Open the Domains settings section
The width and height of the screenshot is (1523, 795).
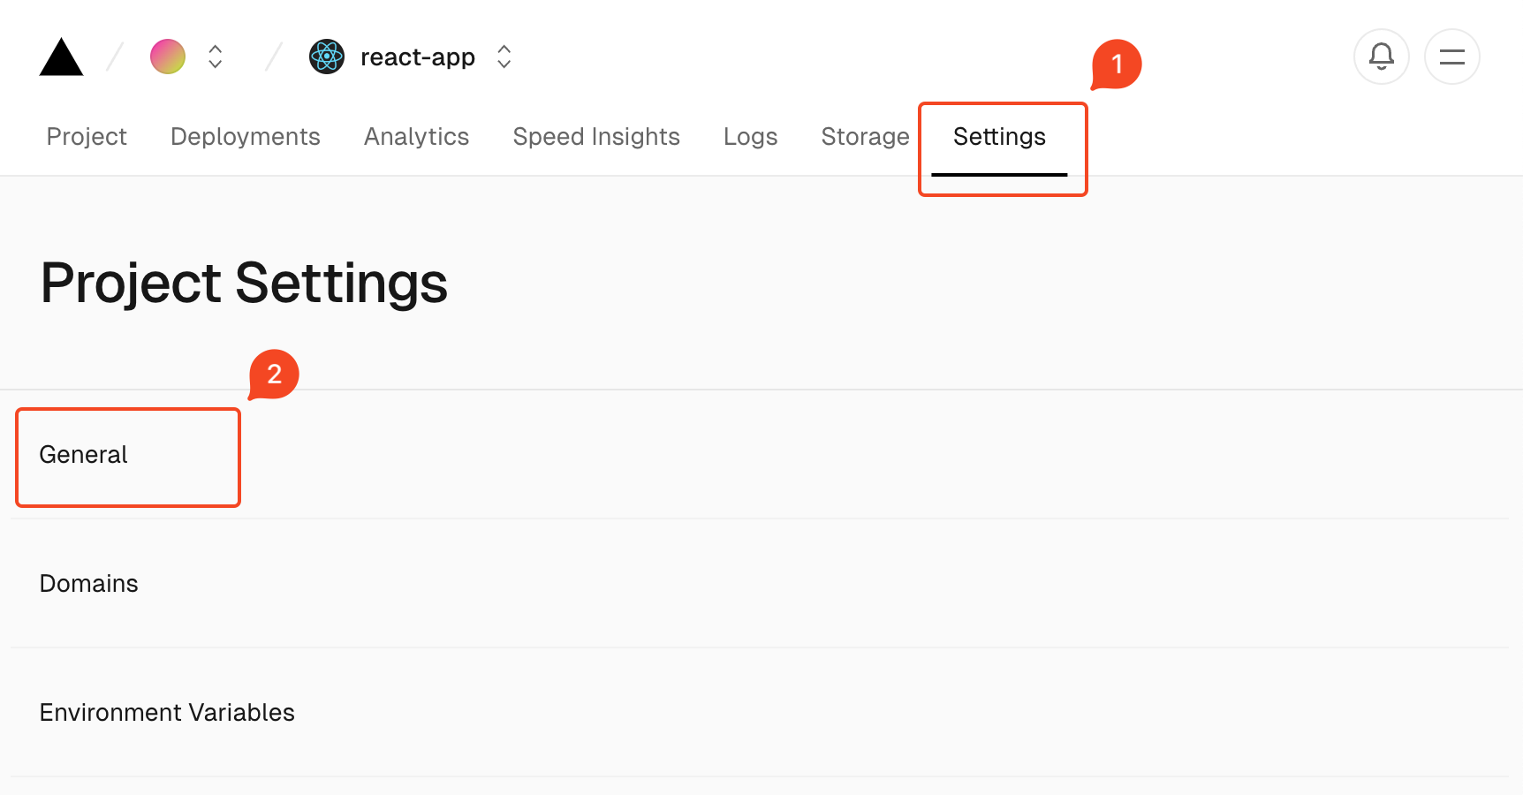click(88, 583)
